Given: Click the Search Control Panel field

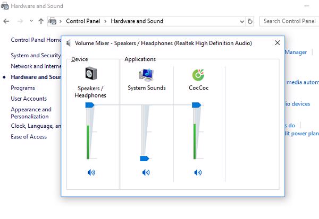Looking at the screenshot, I should tap(289, 21).
